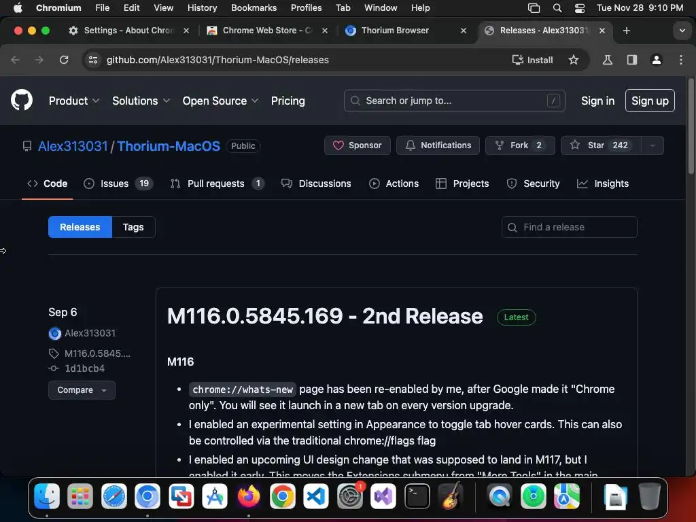Open Finder from the dock
The image size is (696, 522).
coord(47,495)
